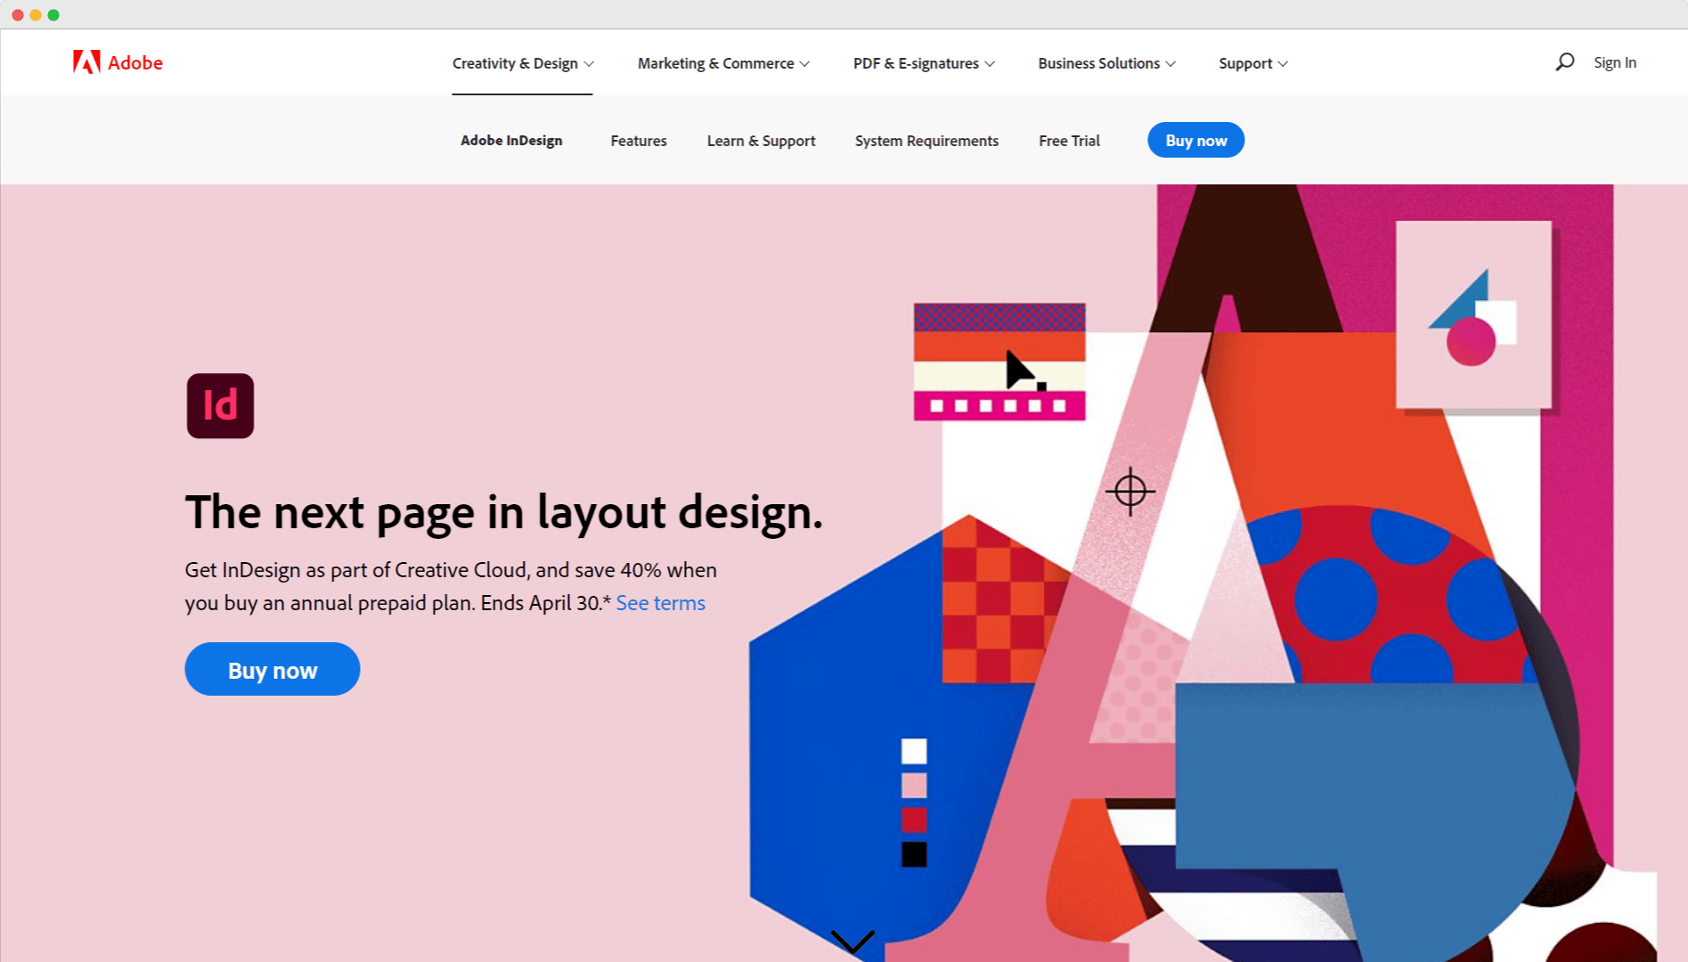The height and width of the screenshot is (962, 1688).
Task: Select the Adobe InDesign tab
Action: [x=511, y=141]
